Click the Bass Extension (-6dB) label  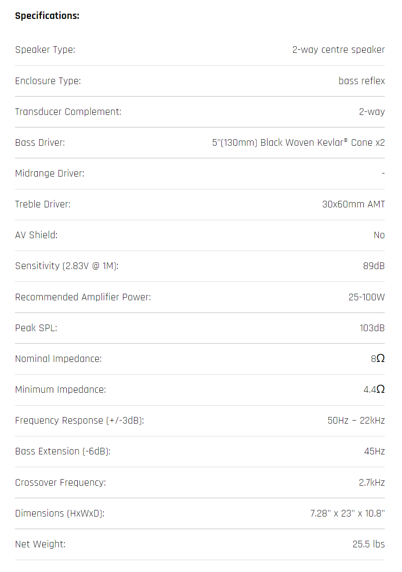point(63,451)
